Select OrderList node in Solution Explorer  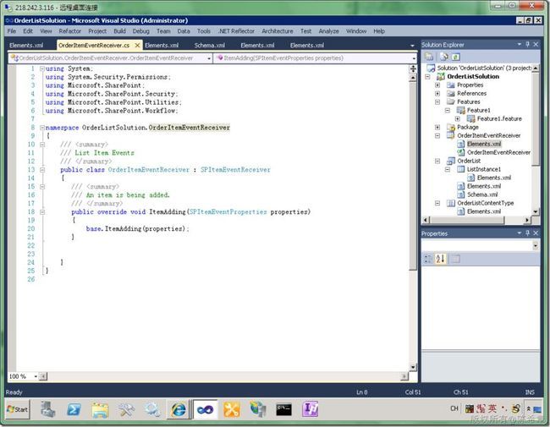(x=469, y=161)
